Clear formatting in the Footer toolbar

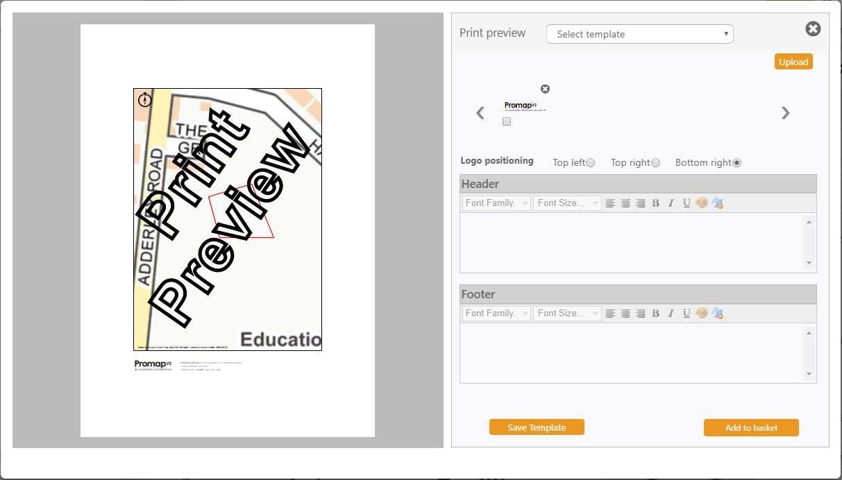718,314
